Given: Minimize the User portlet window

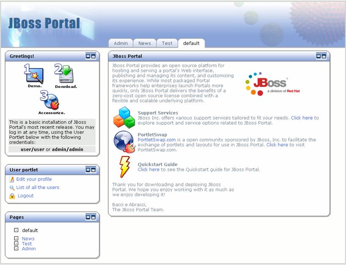Looking at the screenshot, I should pos(88,170).
